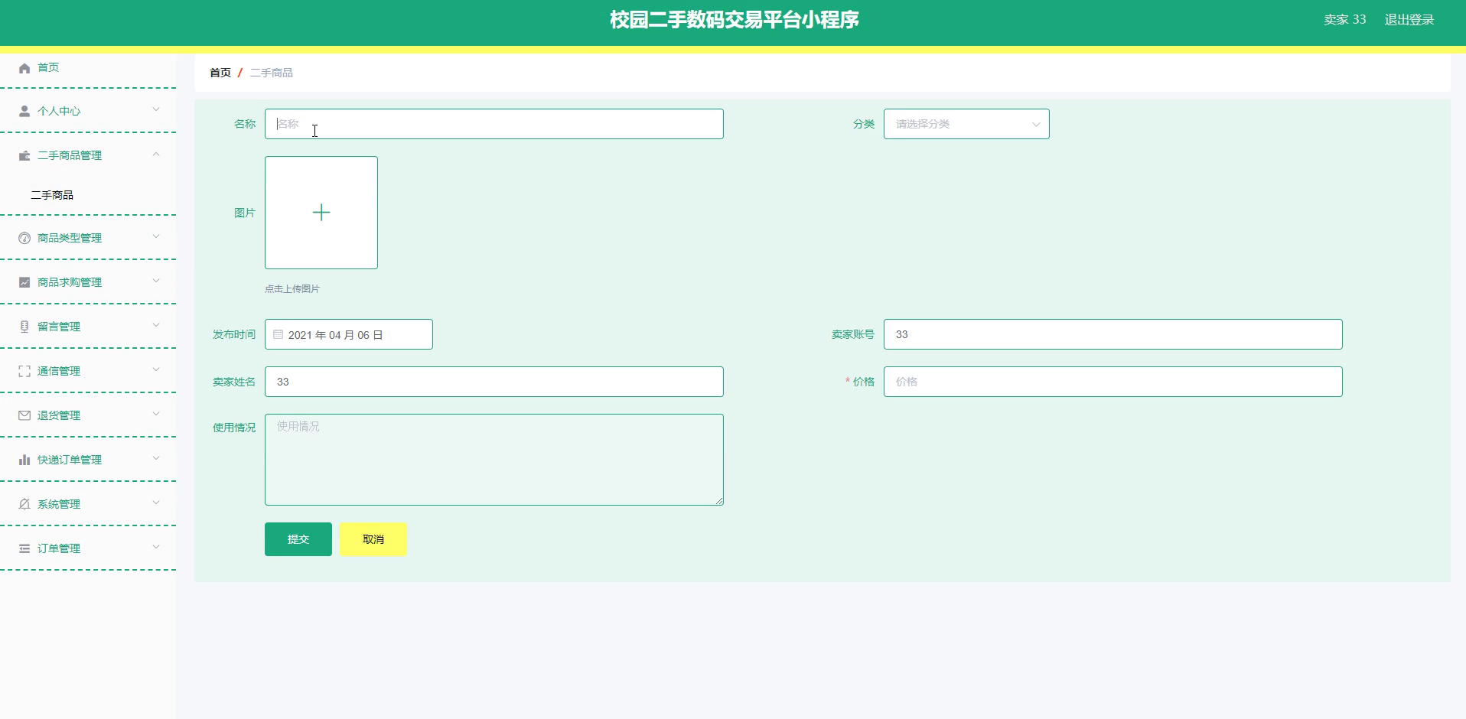
Task: Expand the 订单管理 chevron
Action: tap(156, 547)
